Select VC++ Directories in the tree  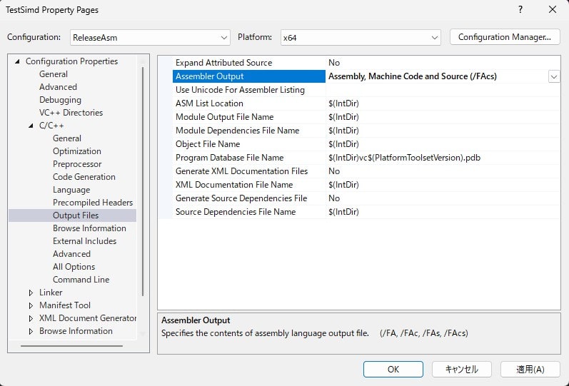[x=71, y=113]
